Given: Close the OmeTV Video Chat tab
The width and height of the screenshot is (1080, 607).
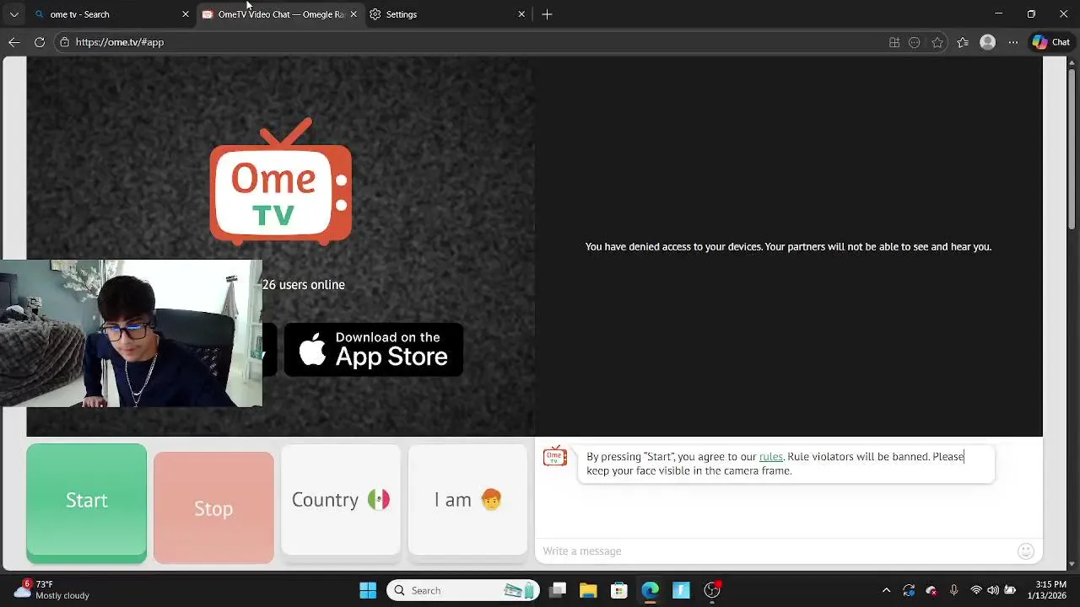Looking at the screenshot, I should click(x=354, y=14).
